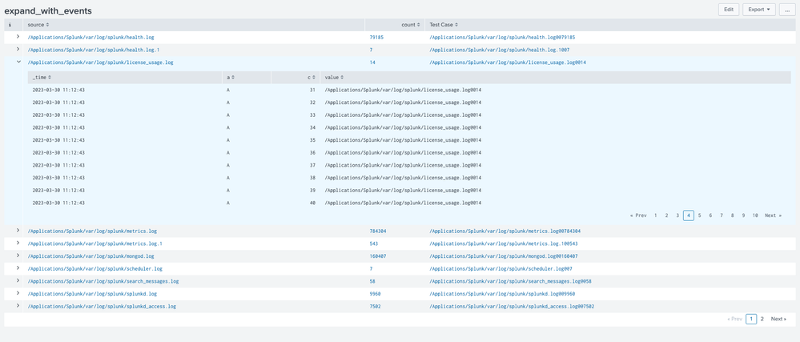Expand the mongod.log row chevron

coord(18,256)
